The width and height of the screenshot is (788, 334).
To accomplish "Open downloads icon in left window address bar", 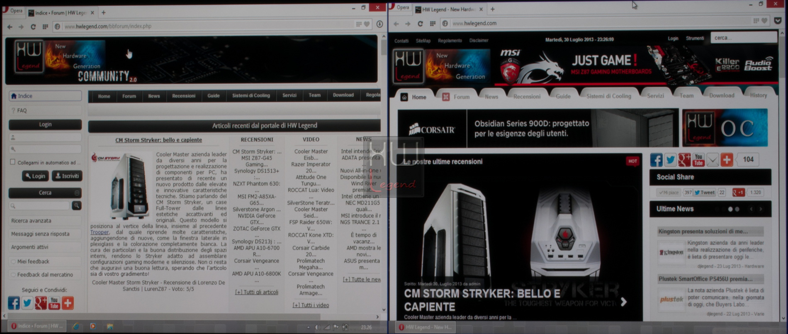I will (379, 24).
